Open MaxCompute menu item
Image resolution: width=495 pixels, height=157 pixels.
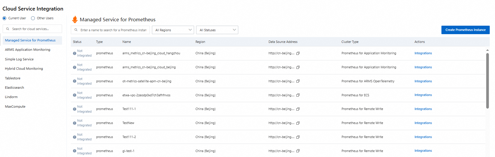click(x=32, y=107)
